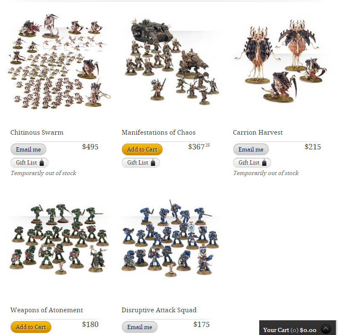Open the Disruptive Attack Squad product image
The image size is (341, 335).
[x=170, y=238]
